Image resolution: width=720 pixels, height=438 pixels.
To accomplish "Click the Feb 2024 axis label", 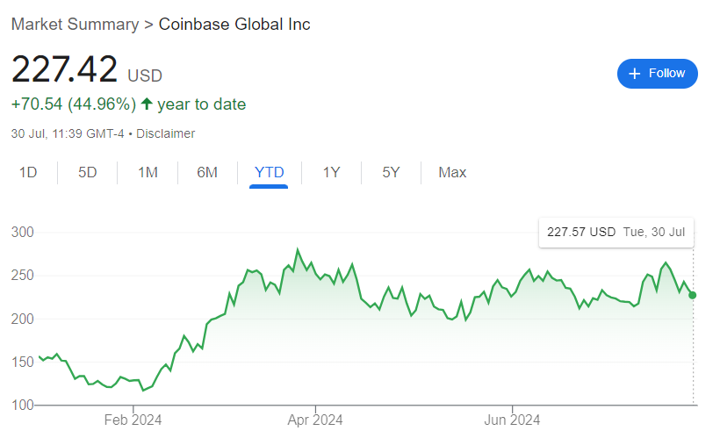I will 133,420.
